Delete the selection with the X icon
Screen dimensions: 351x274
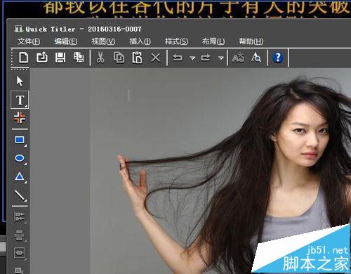point(156,58)
